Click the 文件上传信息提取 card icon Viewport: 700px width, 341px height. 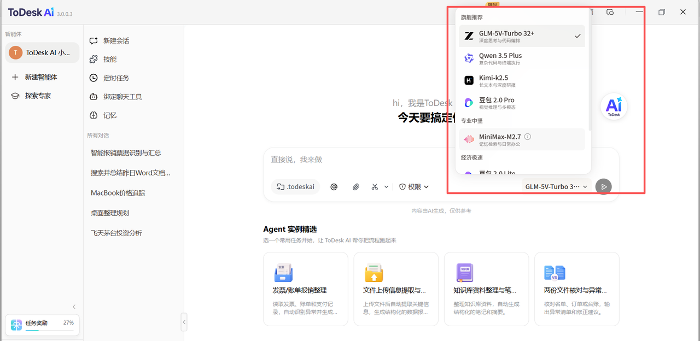374,272
